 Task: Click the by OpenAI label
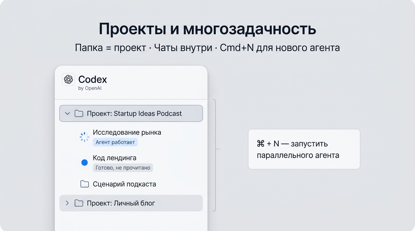point(90,88)
